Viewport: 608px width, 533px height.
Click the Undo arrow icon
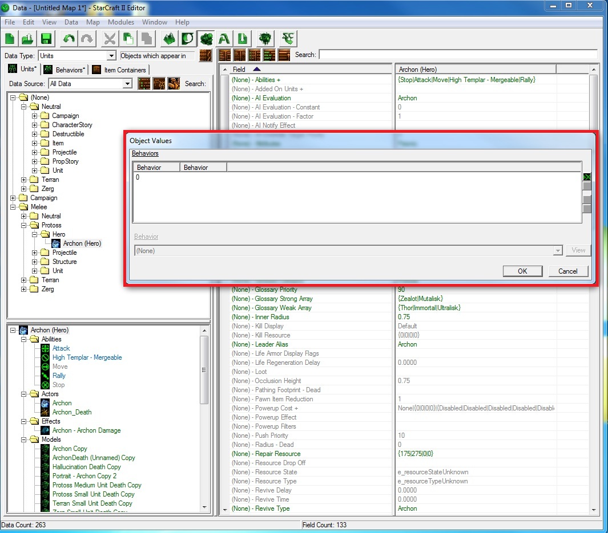tap(69, 39)
